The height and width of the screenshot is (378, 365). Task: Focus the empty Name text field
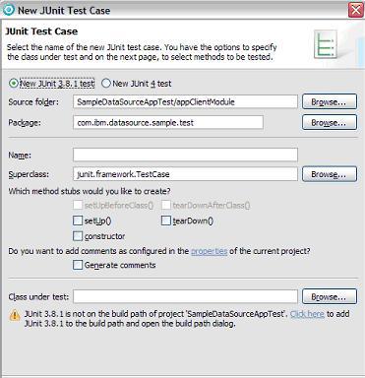(x=185, y=155)
